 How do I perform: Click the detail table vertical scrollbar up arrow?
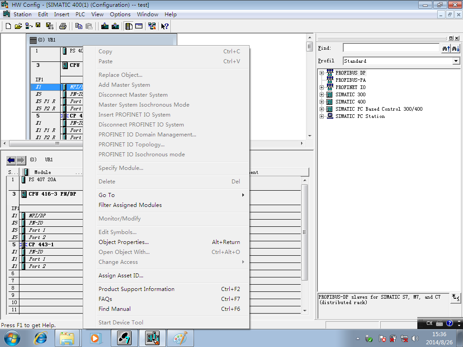pos(305,180)
